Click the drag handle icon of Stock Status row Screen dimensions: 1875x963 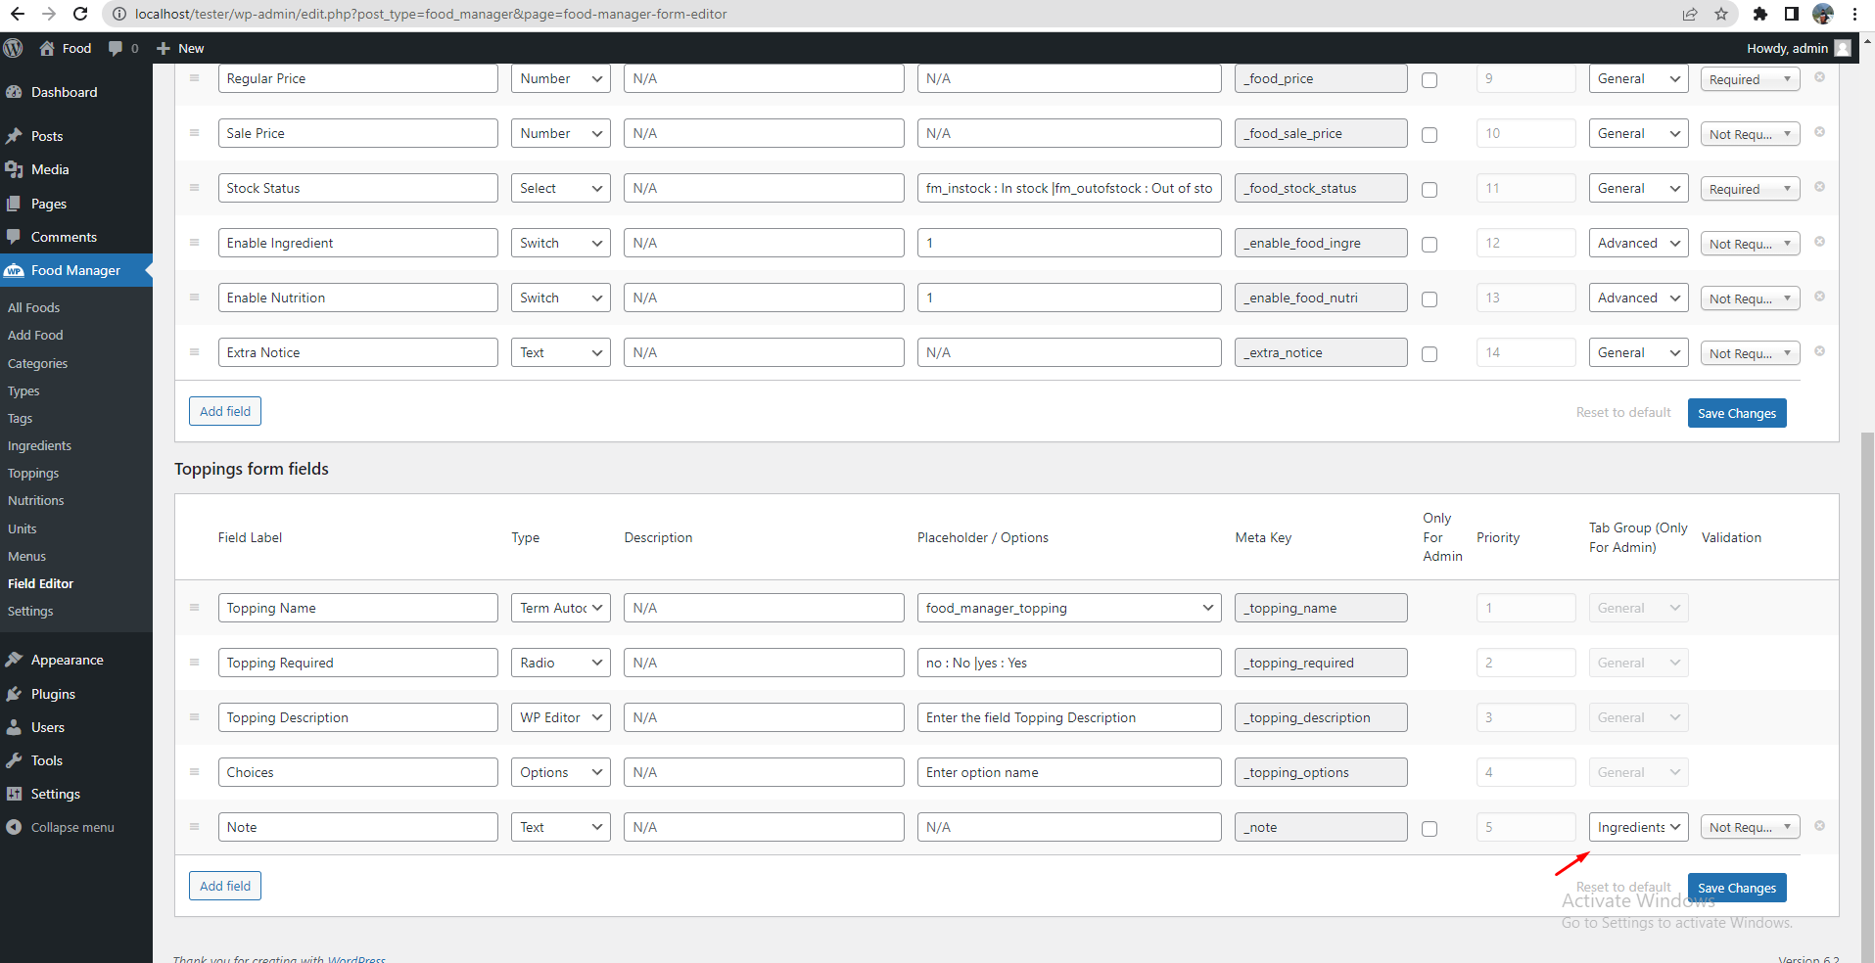point(194,187)
